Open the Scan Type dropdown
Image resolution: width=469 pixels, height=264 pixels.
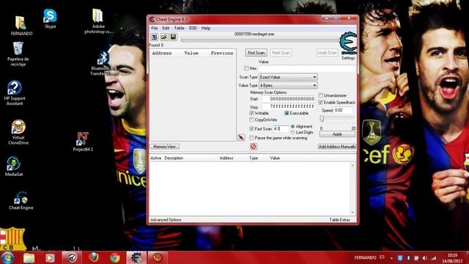tap(288, 77)
